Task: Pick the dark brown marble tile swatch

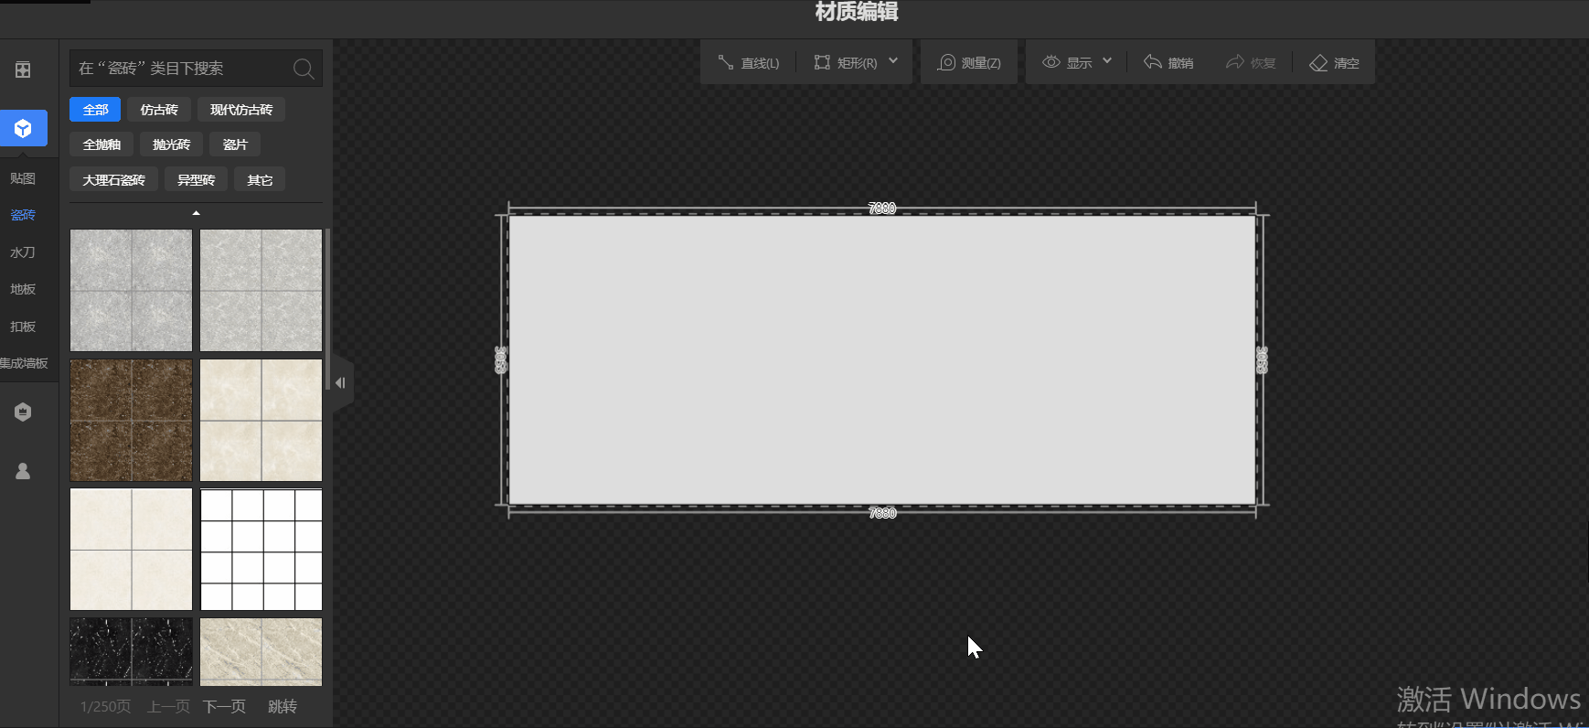Action: coord(132,420)
